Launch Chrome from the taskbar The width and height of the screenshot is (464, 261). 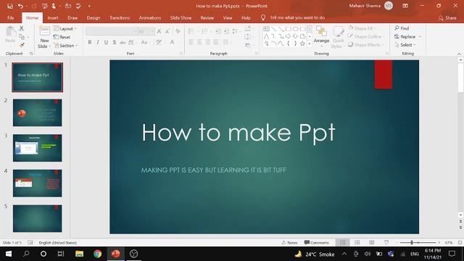point(97,254)
